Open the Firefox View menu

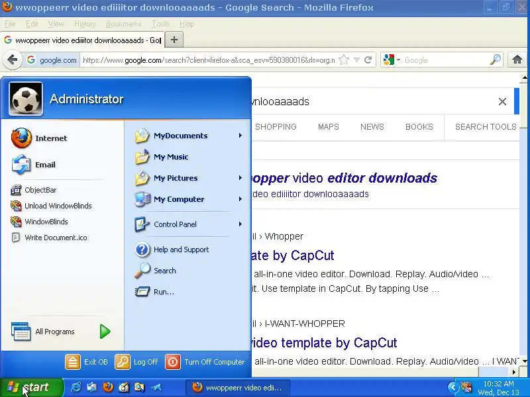(x=56, y=24)
